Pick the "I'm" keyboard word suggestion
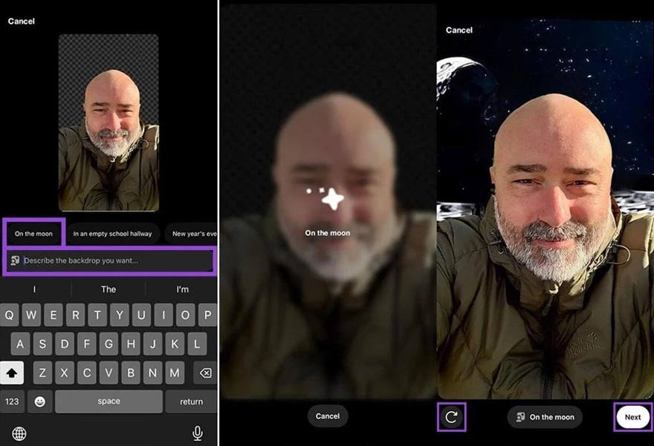The height and width of the screenshot is (446, 654). click(182, 289)
